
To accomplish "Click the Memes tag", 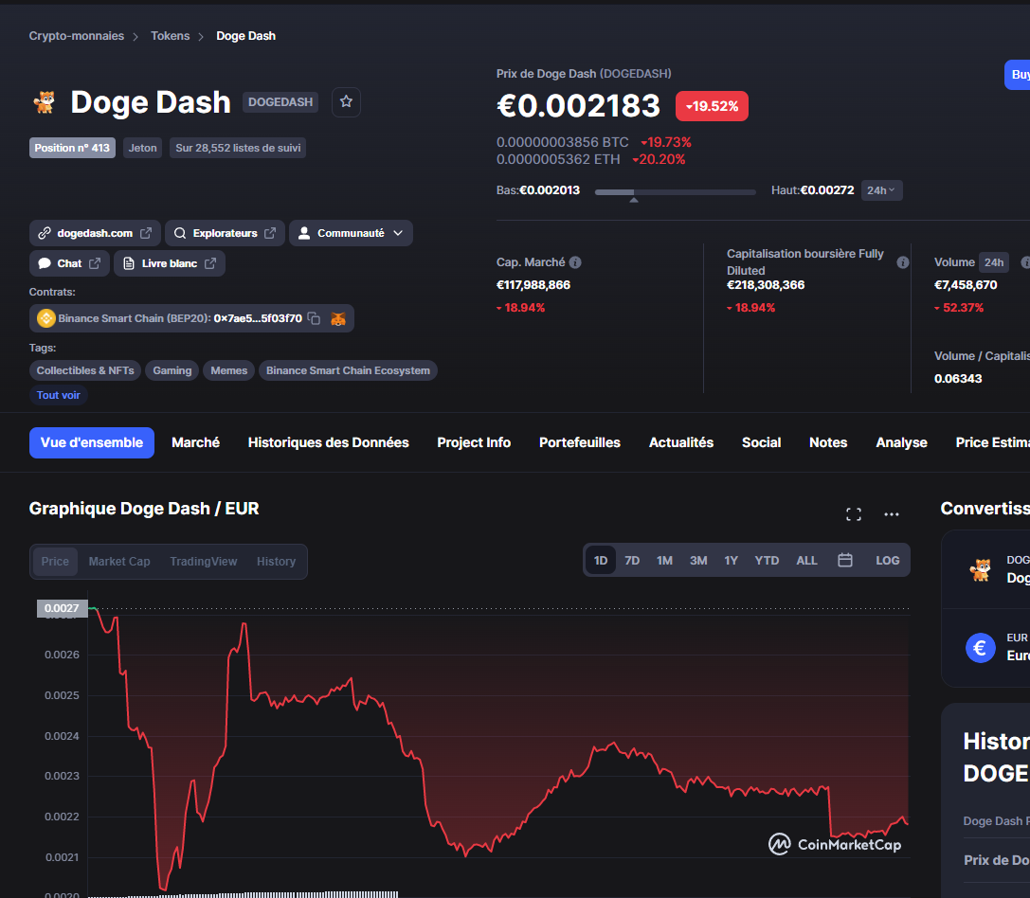I will (x=228, y=370).
